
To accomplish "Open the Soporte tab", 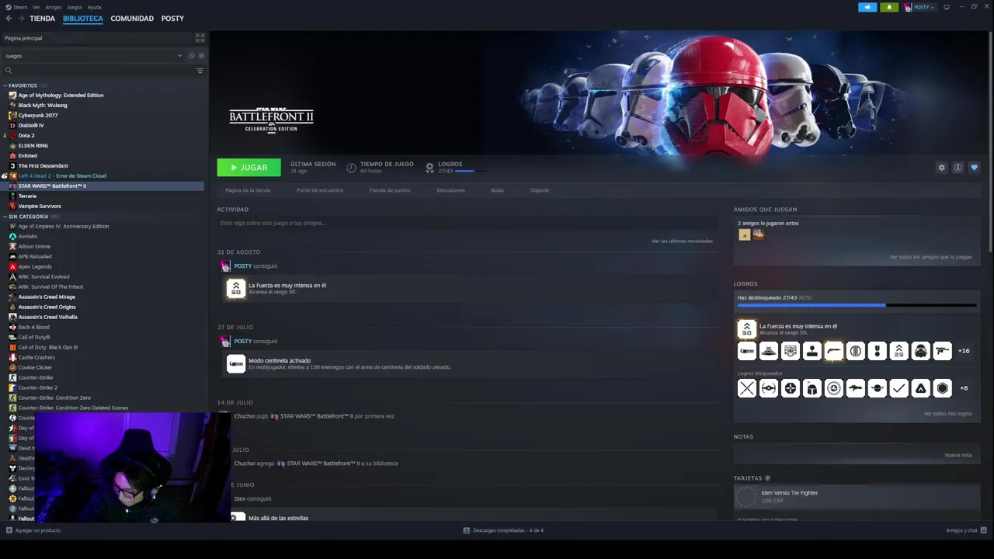I will coord(539,190).
